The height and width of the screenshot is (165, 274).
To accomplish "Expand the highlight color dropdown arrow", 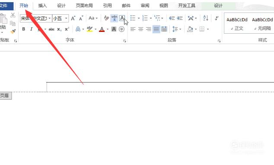I will point(96,29).
